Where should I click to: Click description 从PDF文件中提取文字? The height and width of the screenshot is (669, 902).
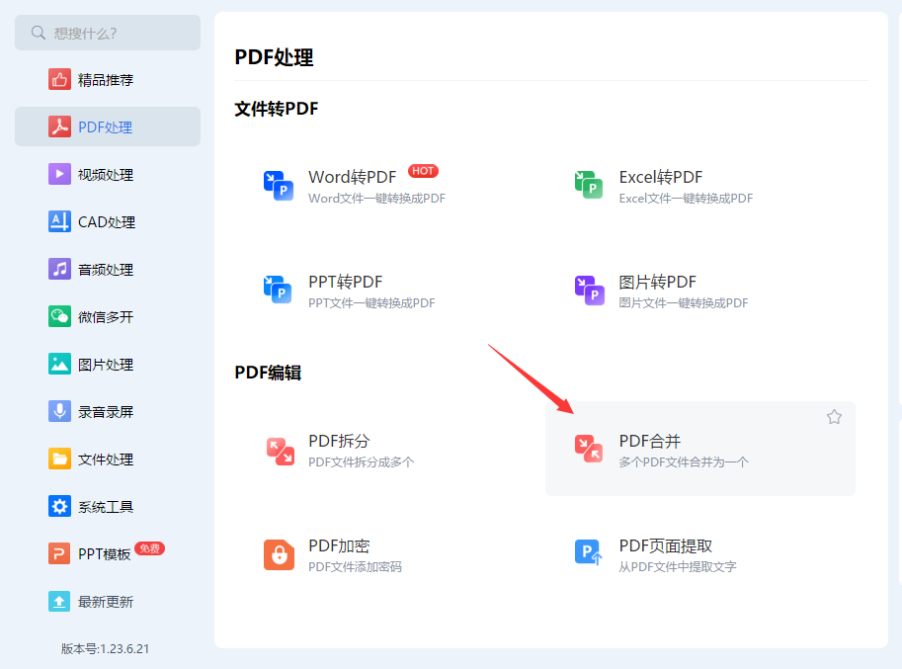coord(678,567)
